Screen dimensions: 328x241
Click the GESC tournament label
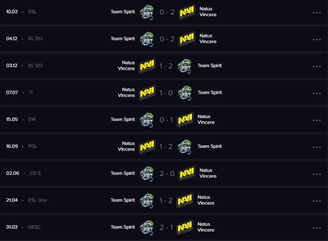pos(34,227)
